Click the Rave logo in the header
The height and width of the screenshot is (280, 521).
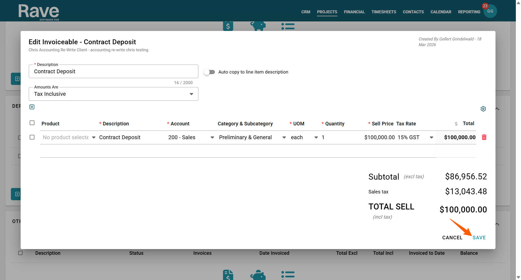39,12
